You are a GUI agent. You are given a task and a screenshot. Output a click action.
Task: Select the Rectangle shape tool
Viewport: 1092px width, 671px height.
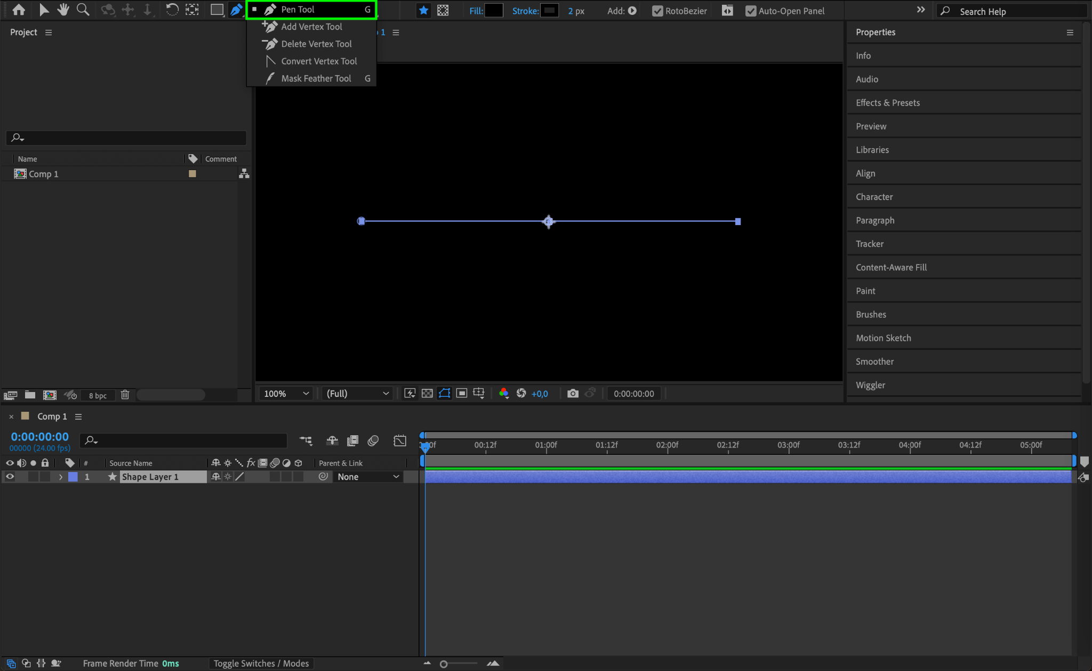coord(216,10)
